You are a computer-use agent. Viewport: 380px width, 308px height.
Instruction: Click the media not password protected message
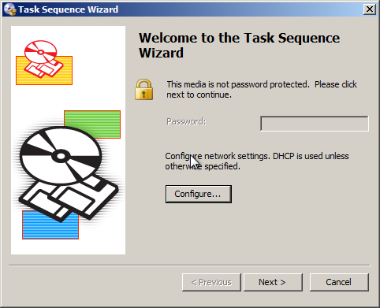click(x=262, y=90)
